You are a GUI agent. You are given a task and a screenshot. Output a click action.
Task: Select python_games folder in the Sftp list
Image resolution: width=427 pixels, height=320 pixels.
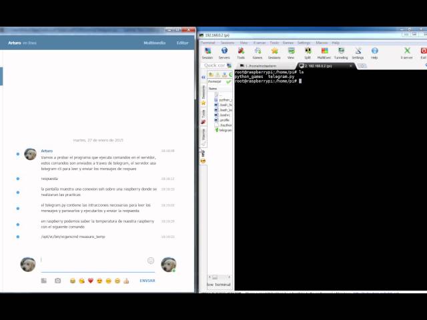pos(223,100)
